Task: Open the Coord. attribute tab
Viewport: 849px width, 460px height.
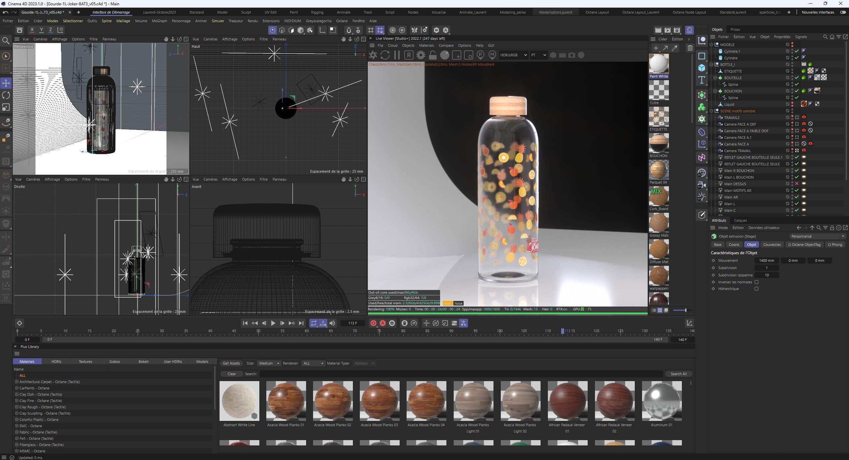Action: [x=734, y=245]
